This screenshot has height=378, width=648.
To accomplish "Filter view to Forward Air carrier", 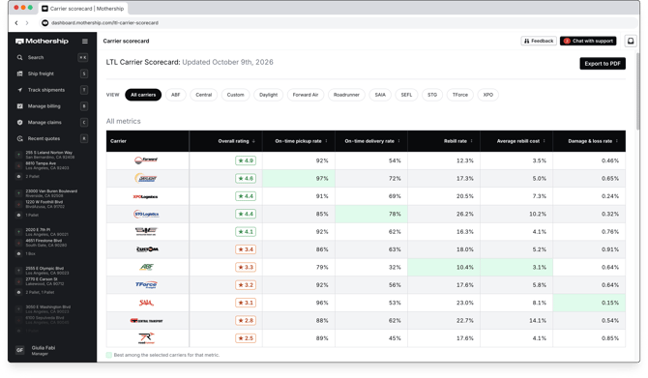I will click(x=306, y=95).
